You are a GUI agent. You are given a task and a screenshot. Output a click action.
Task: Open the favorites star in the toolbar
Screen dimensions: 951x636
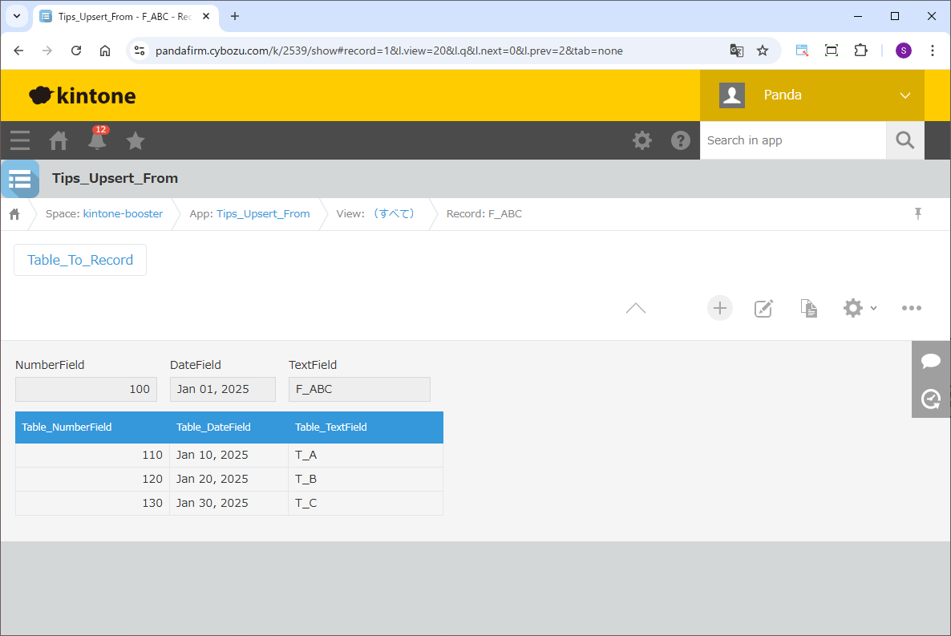coord(136,141)
